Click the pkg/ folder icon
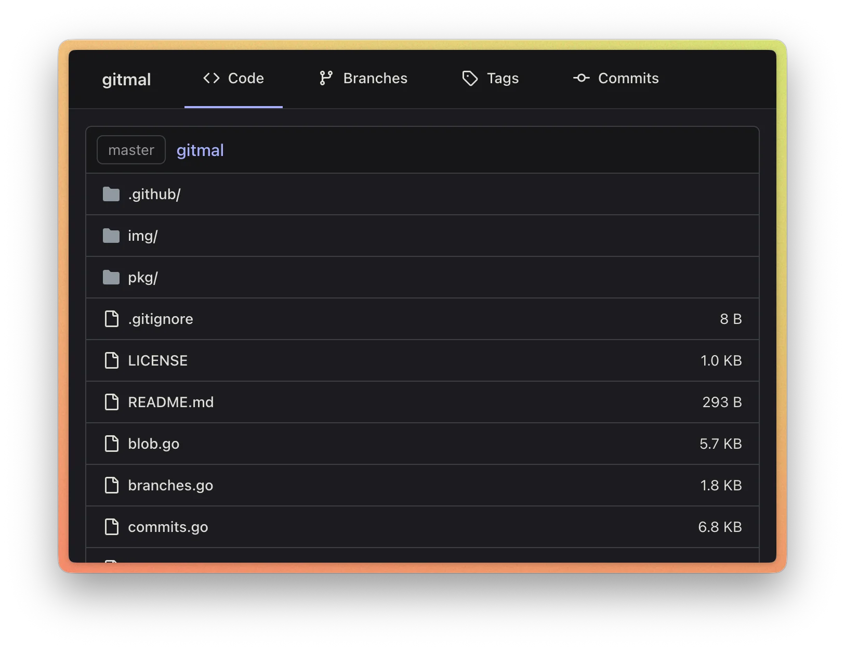845x650 pixels. click(112, 277)
